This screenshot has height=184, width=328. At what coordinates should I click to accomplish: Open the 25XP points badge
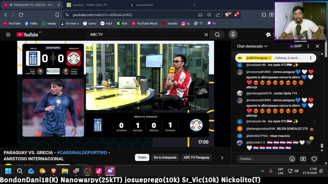pos(296,46)
